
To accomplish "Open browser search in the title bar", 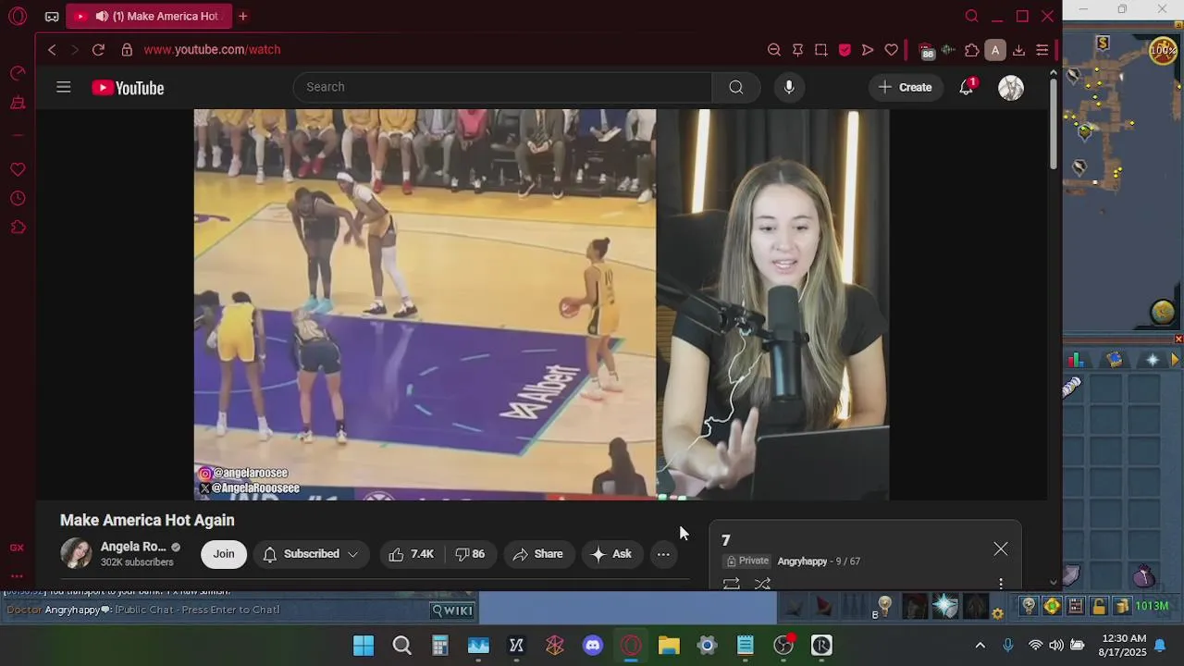I will click(972, 16).
